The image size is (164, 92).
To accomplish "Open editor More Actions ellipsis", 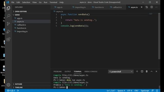I will pos(156,7).
